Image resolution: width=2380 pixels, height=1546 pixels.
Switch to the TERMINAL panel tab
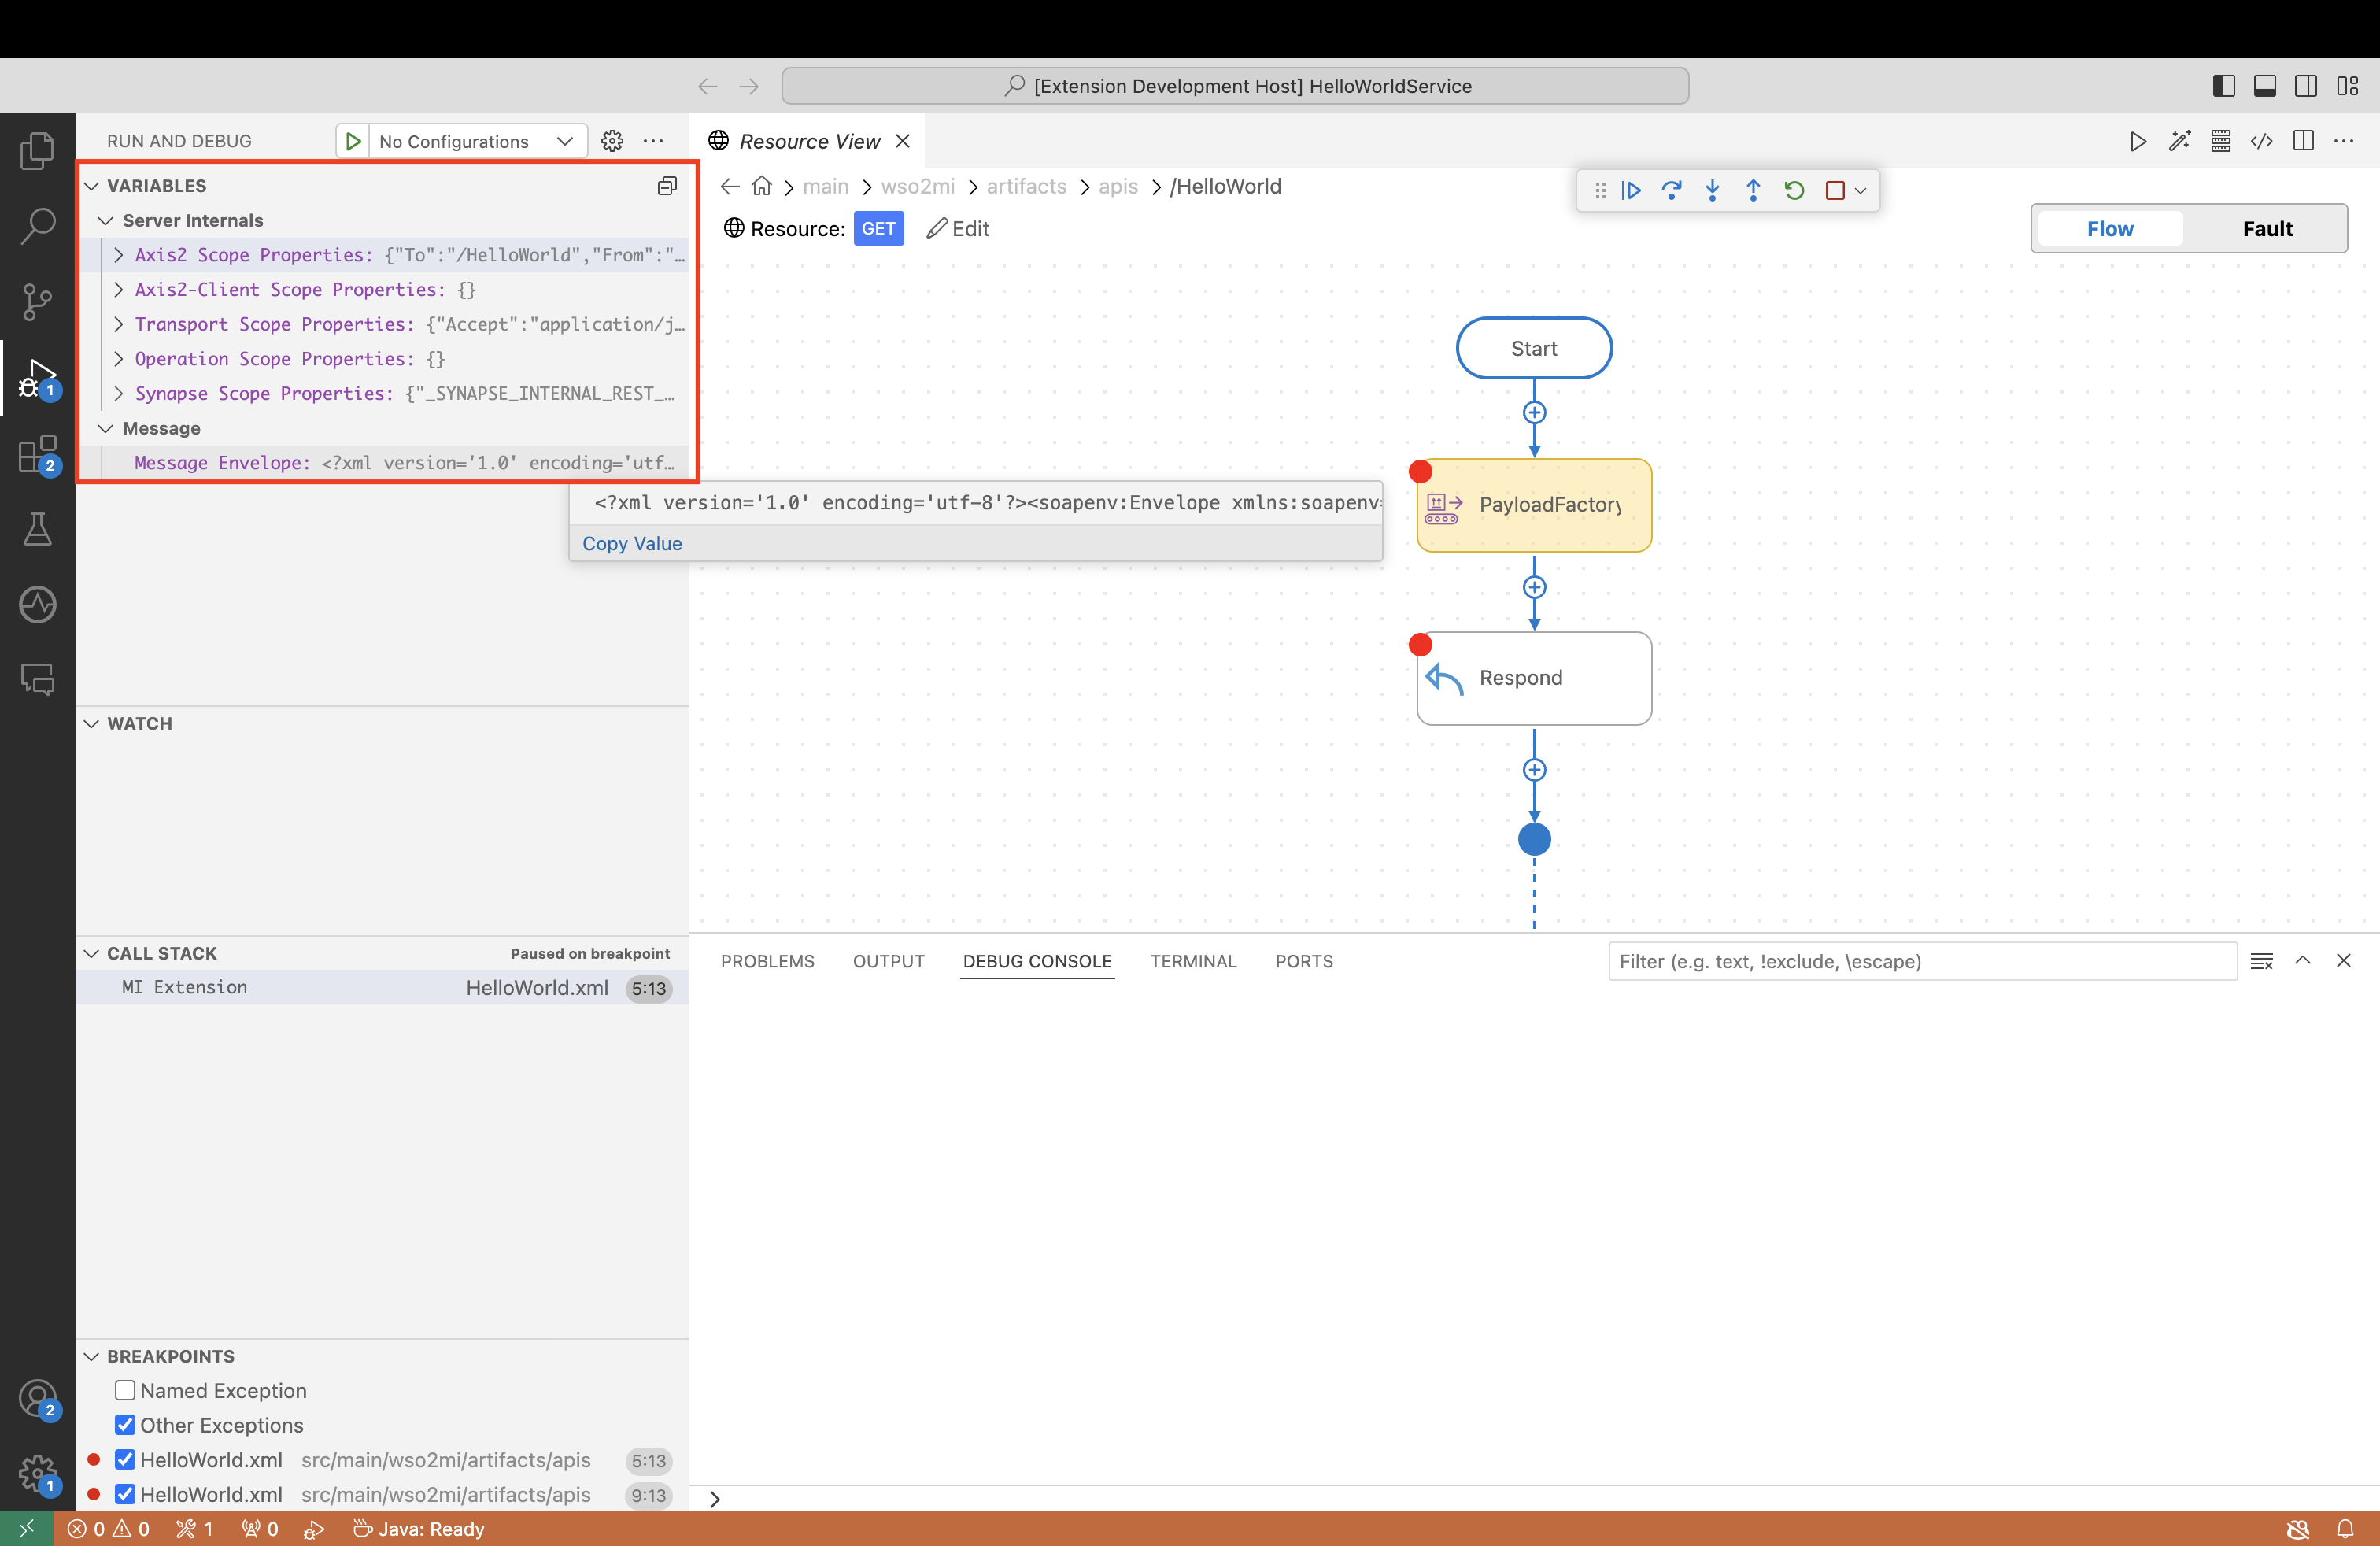click(x=1193, y=961)
